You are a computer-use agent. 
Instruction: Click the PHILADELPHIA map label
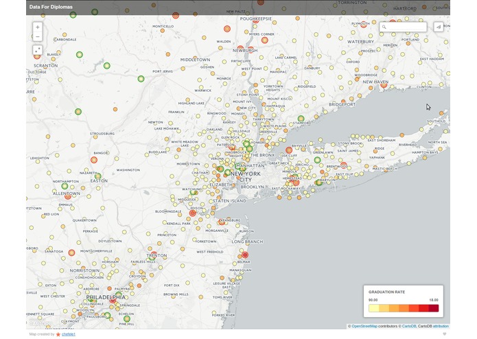(x=106, y=297)
